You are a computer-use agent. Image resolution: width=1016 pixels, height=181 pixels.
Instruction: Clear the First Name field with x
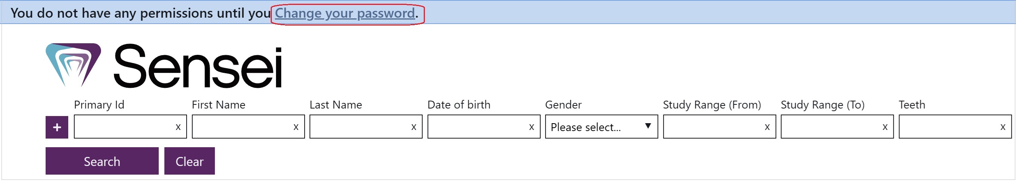coord(296,127)
